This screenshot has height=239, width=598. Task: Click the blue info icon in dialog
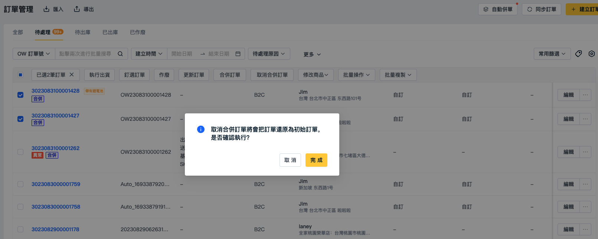coord(201,129)
